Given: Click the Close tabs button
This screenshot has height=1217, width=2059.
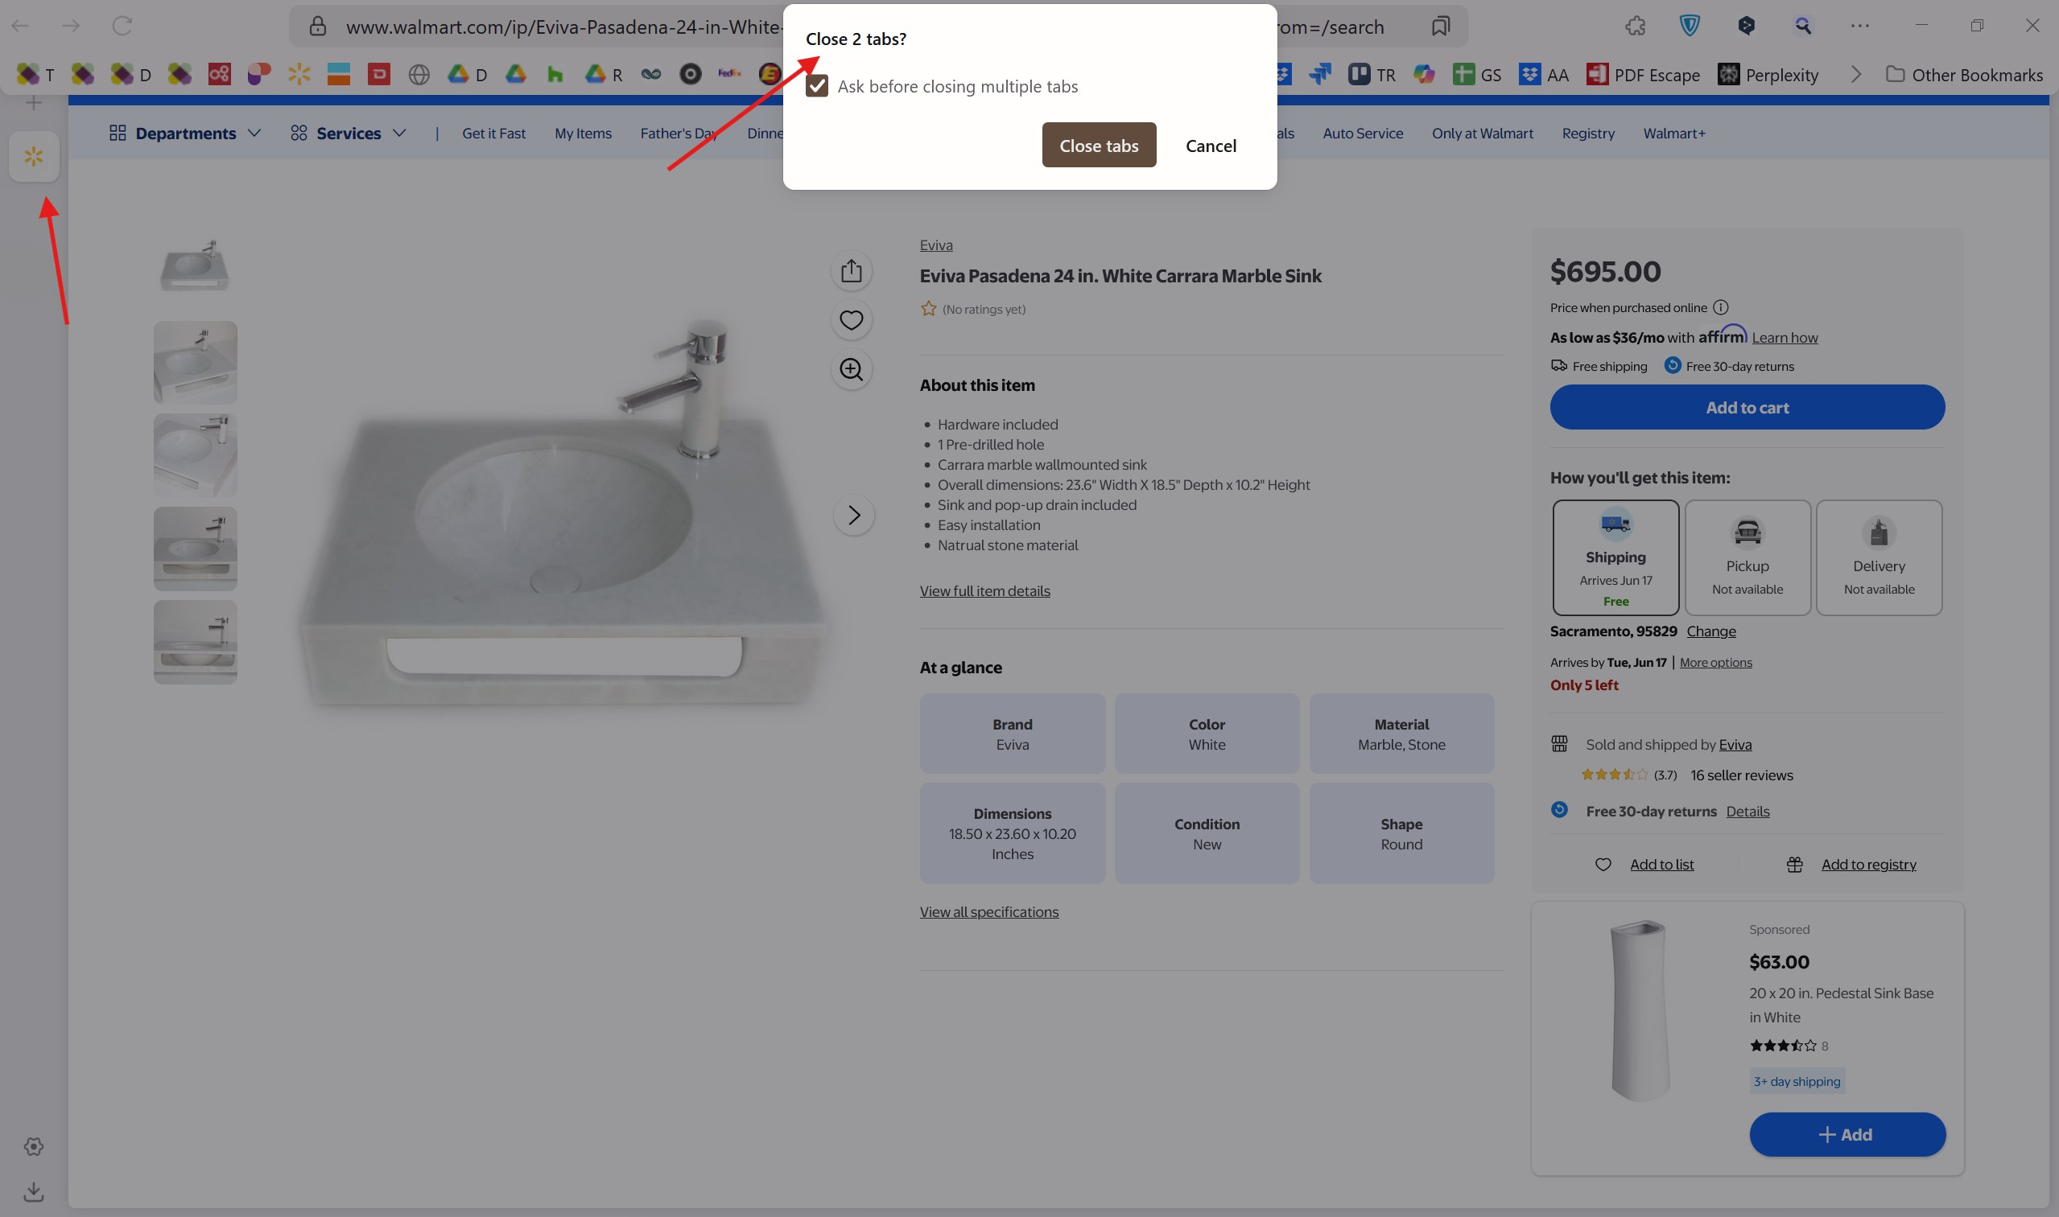Looking at the screenshot, I should [x=1099, y=145].
